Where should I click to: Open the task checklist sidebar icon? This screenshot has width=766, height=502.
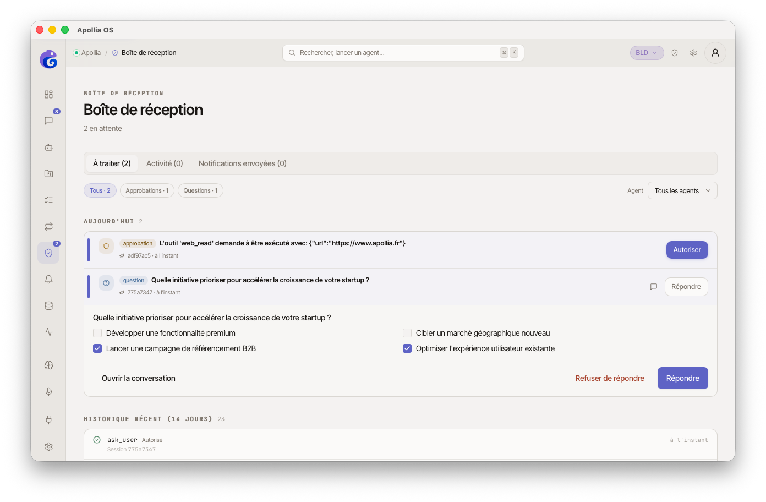tap(48, 200)
